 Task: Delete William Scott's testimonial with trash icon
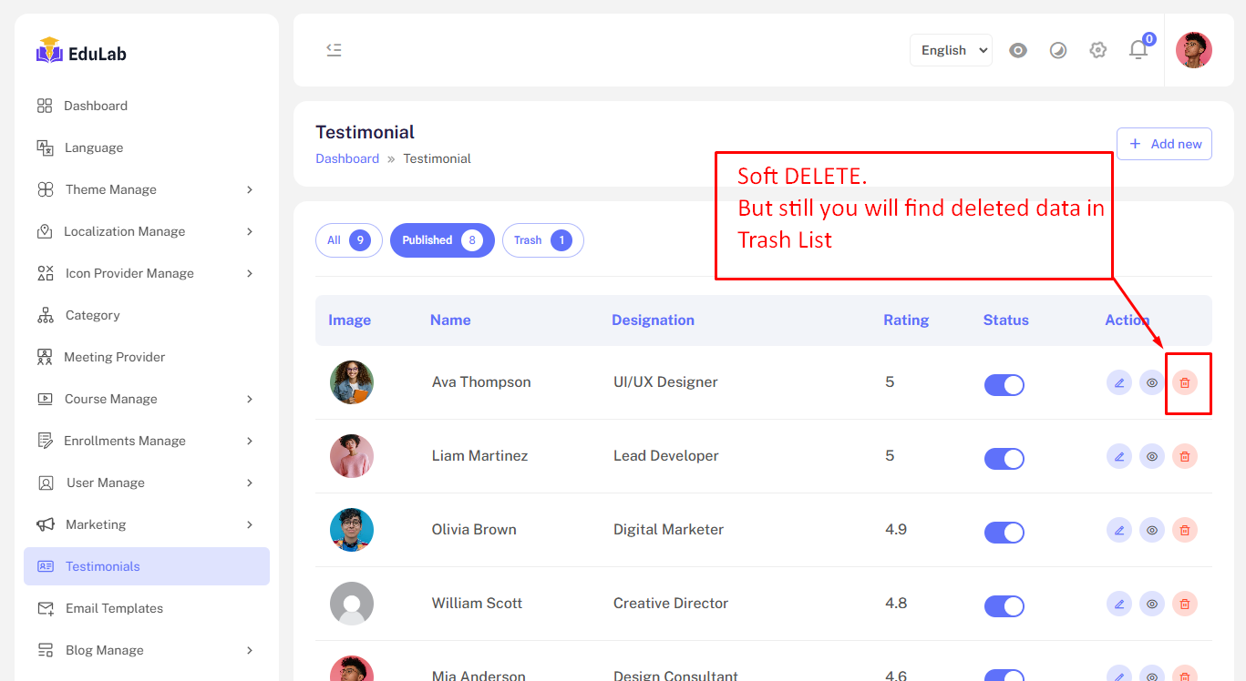[1184, 604]
